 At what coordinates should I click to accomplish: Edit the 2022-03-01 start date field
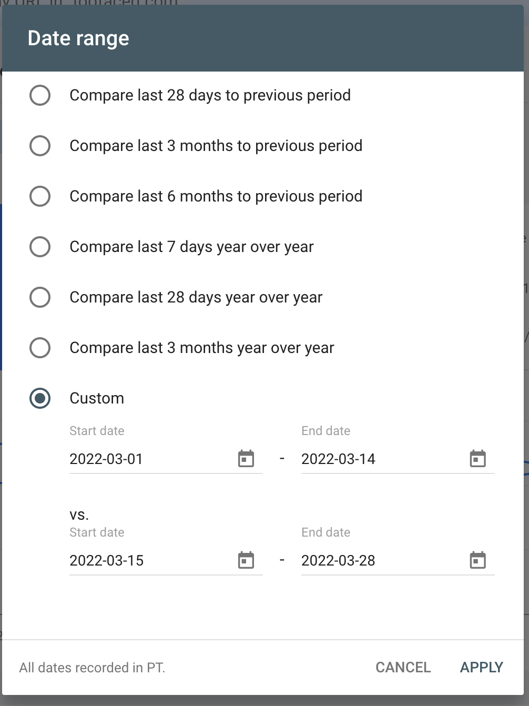[x=147, y=459]
